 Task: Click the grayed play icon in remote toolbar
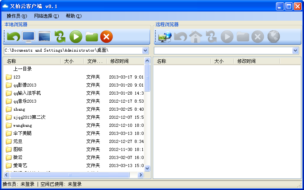pos(227,36)
